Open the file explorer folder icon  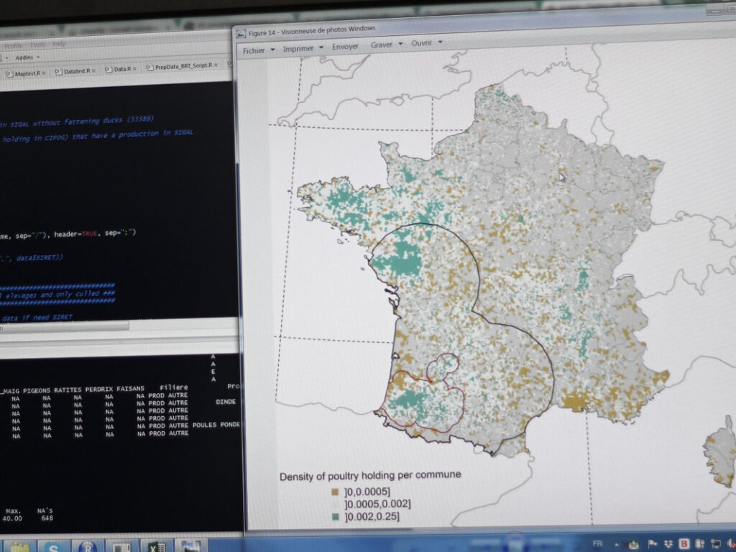pyautogui.click(x=20, y=548)
